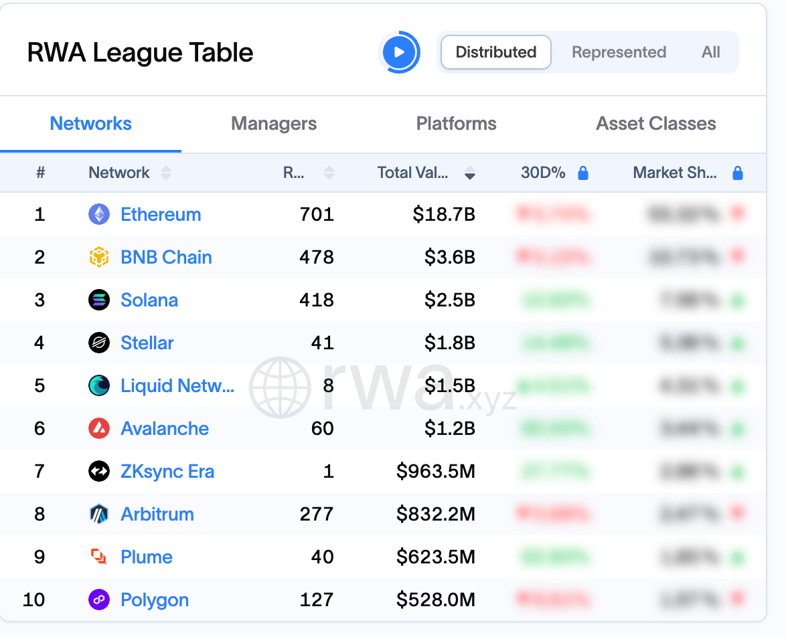Select the Distributed view toggle
The image size is (786, 637).
495,52
